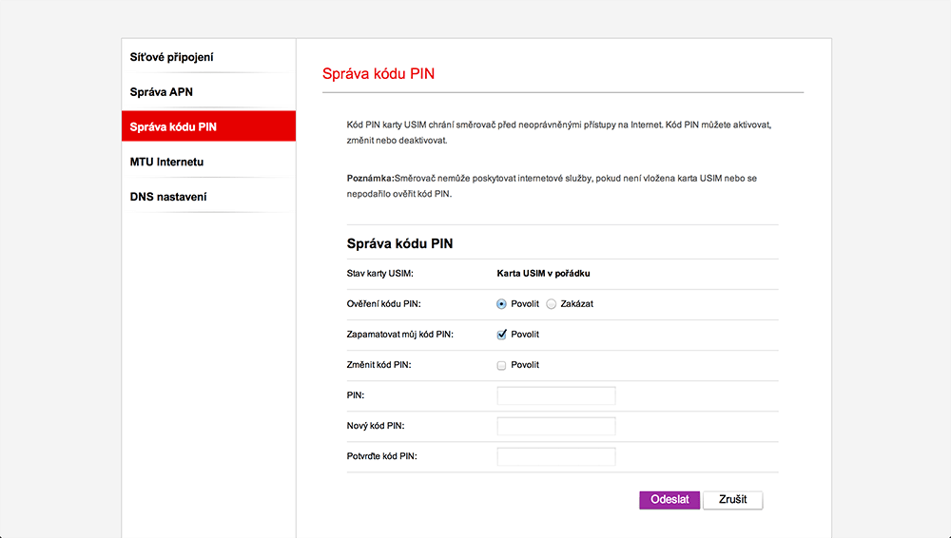
Task: Select the Povolit radio for Ověření kódu PIN
Action: coord(501,304)
